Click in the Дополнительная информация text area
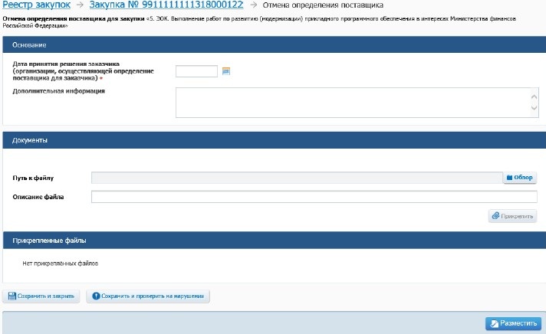The width and height of the screenshot is (546, 334). point(353,103)
